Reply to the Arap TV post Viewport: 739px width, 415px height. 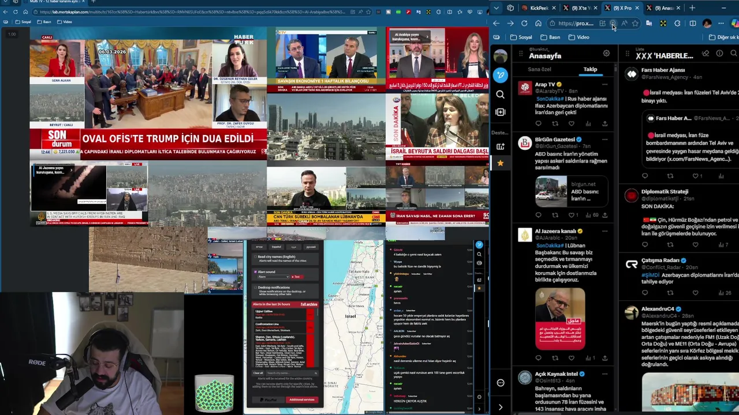[x=538, y=123]
